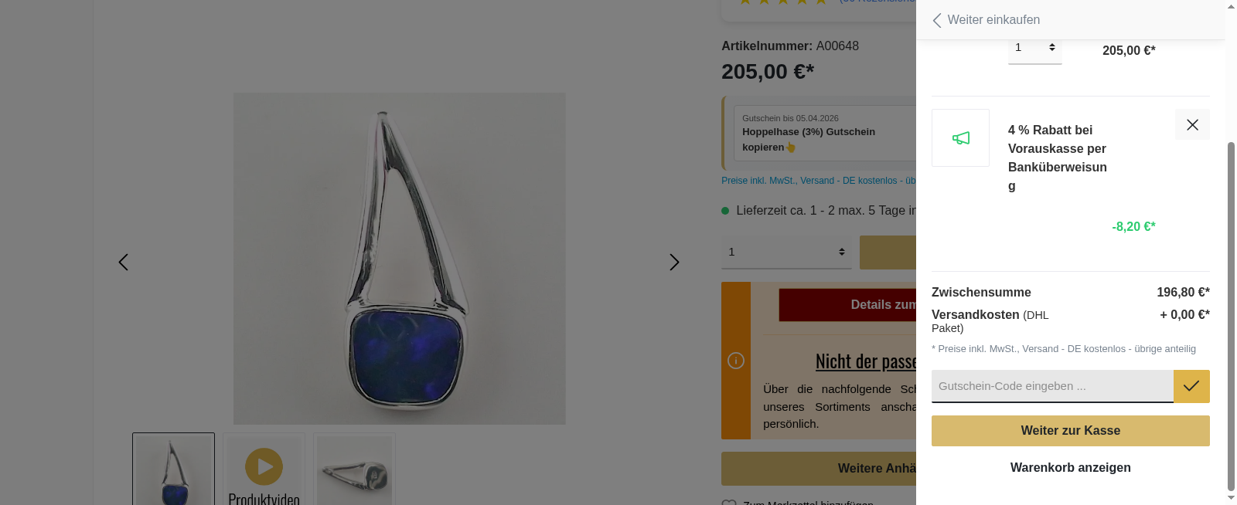1237x505 pixels.
Task: Show next product image with right arrow
Action: point(674,263)
